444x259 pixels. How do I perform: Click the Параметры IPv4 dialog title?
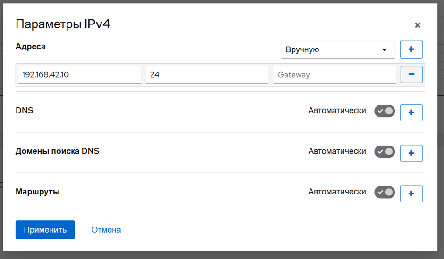(x=63, y=24)
